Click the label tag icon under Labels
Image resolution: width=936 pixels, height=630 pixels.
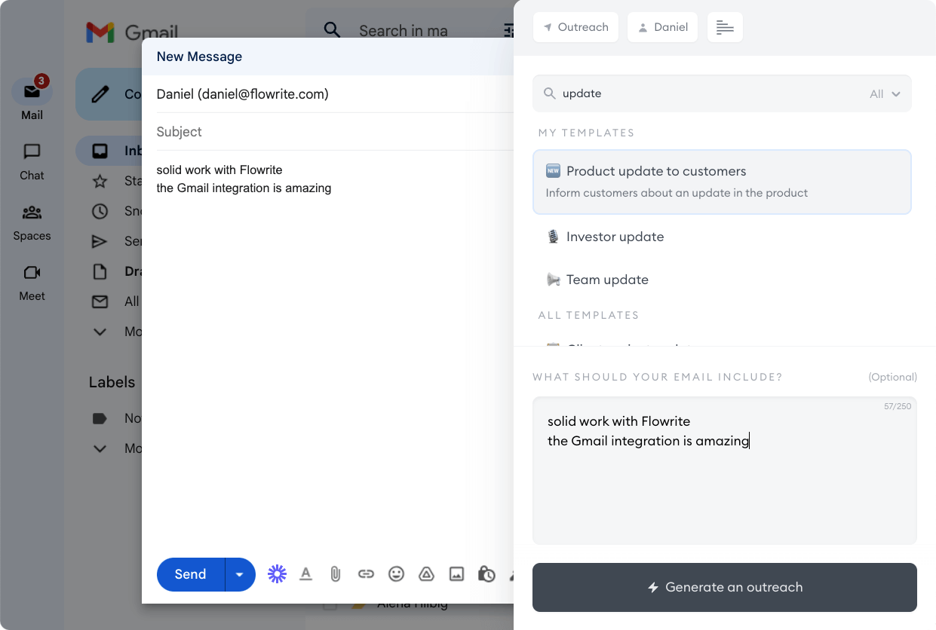pyautogui.click(x=100, y=418)
